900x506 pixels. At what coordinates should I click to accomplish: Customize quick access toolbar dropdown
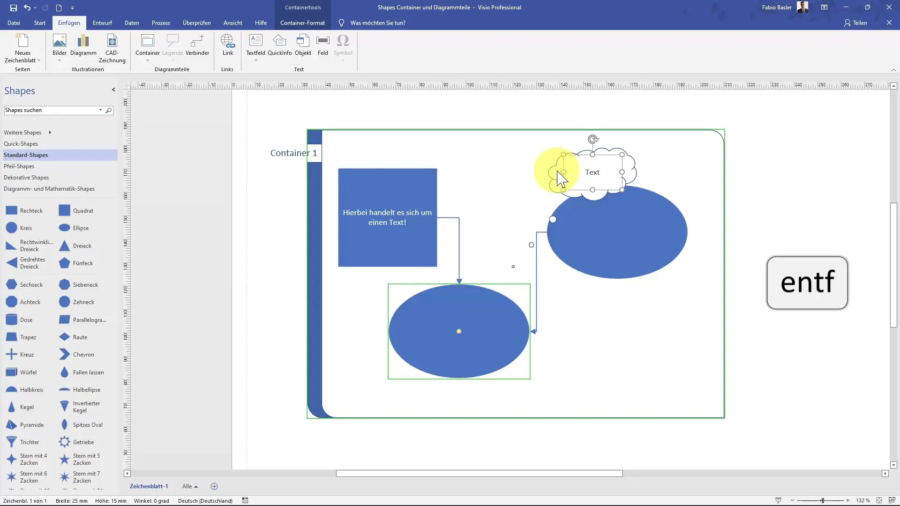[72, 7]
